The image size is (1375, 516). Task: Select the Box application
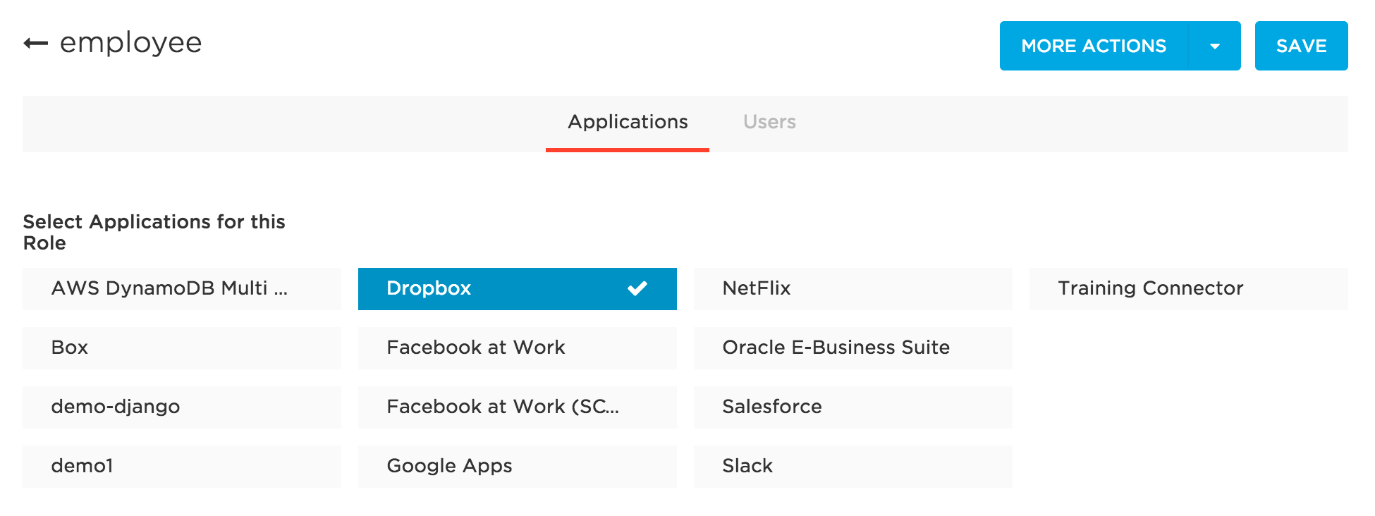[182, 348]
